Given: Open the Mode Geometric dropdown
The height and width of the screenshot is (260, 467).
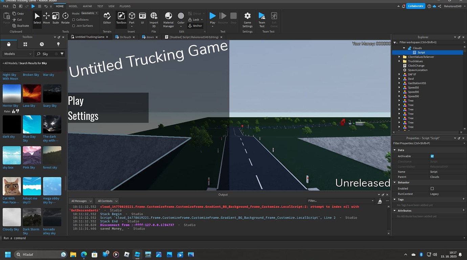Looking at the screenshot, I should (90, 13).
